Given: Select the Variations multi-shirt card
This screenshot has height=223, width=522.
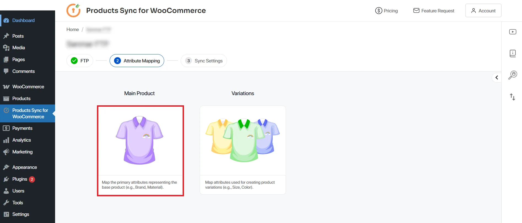Looking at the screenshot, I should tap(243, 150).
